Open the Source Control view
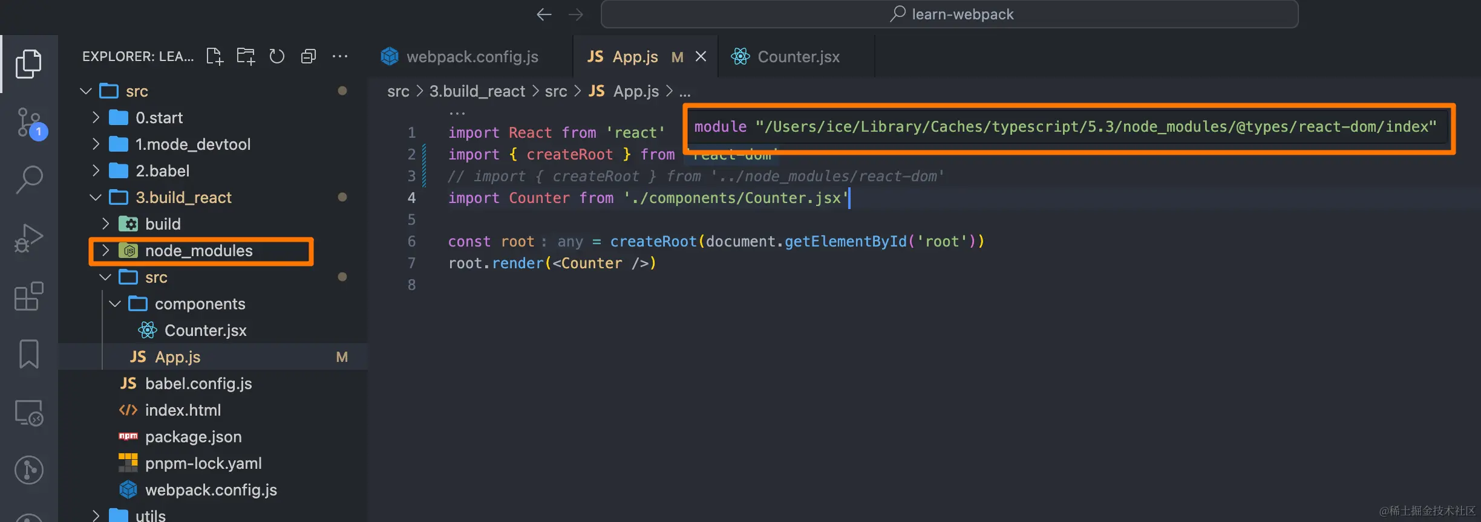The width and height of the screenshot is (1481, 522). [x=28, y=123]
